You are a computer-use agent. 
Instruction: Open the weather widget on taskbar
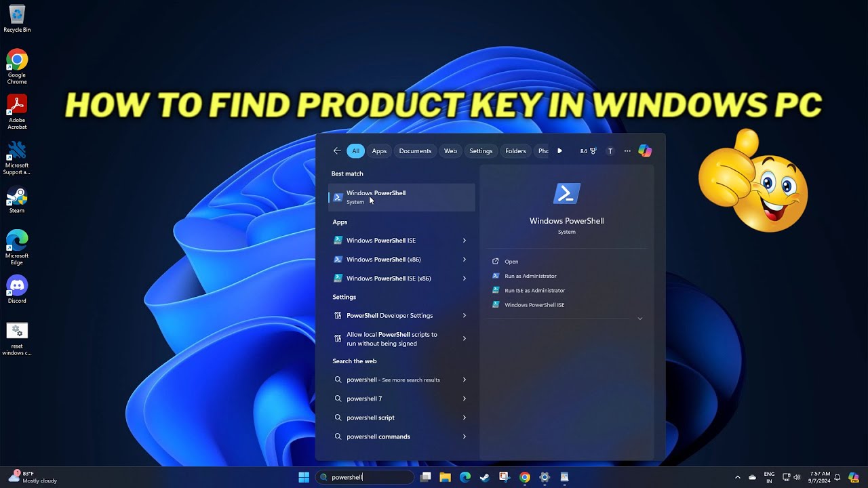click(33, 477)
